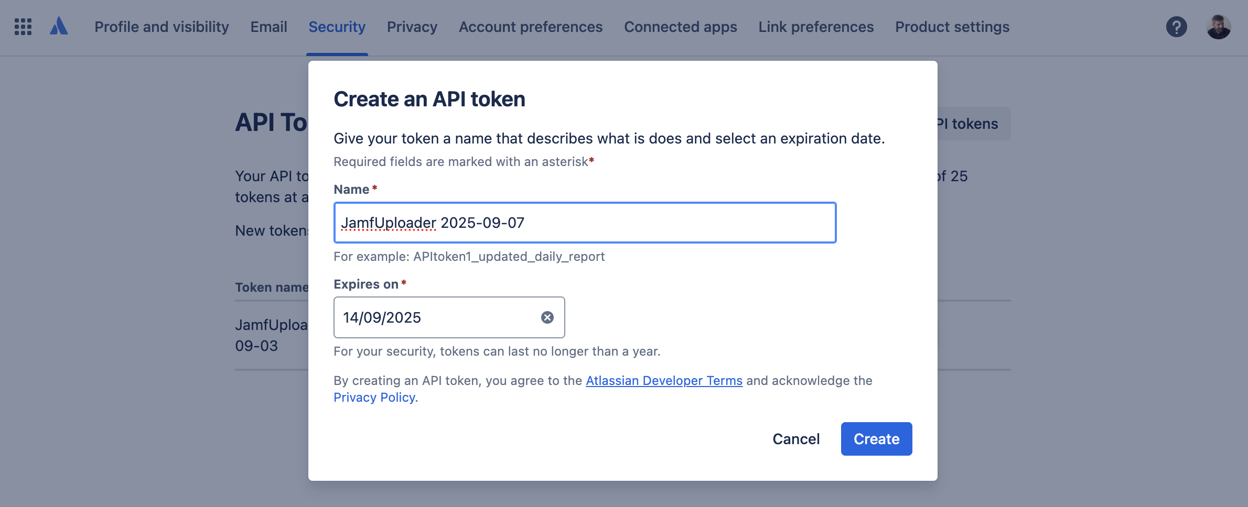This screenshot has height=507, width=1248.
Task: Open Connected apps tab
Action: (x=681, y=27)
